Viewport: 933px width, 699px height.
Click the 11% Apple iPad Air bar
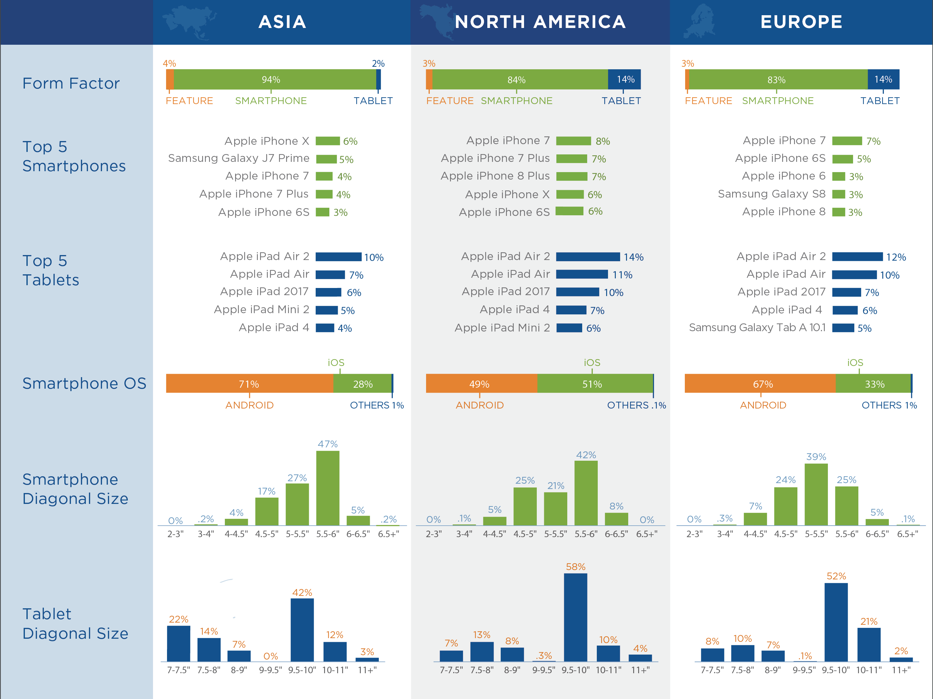582,274
